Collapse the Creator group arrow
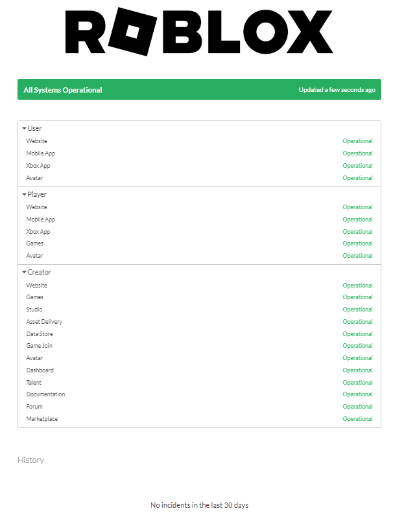This screenshot has width=393, height=520. (24, 272)
